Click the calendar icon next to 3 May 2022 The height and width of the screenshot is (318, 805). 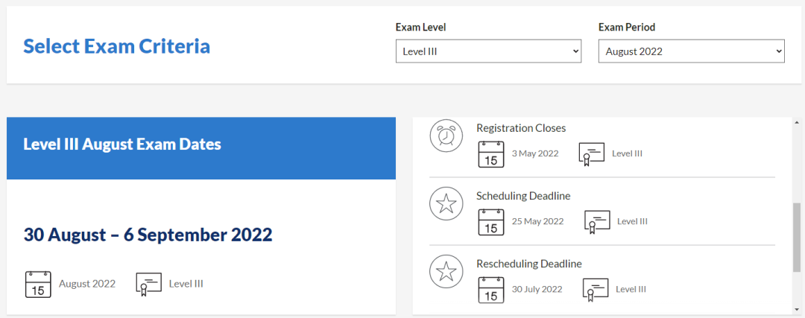pyautogui.click(x=491, y=154)
